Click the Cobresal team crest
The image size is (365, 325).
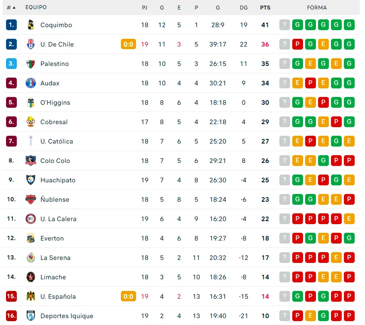click(x=31, y=122)
